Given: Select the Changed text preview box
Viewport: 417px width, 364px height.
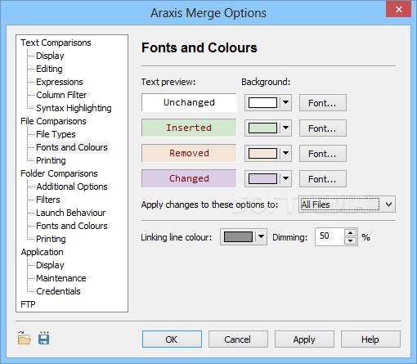Looking at the screenshot, I should 189,178.
